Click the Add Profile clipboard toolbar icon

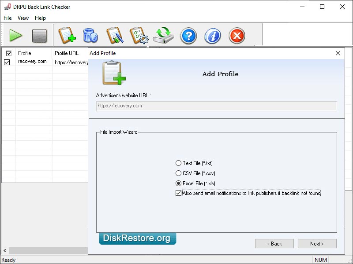click(67, 35)
